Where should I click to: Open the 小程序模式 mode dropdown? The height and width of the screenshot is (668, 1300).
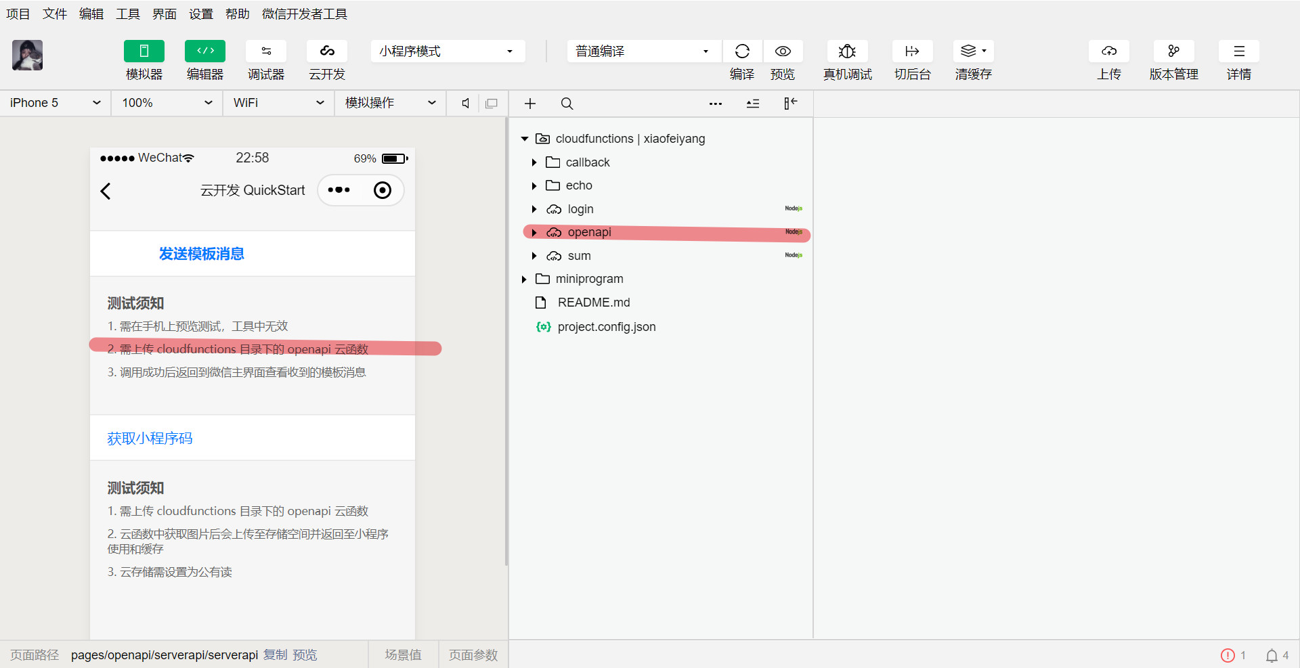pyautogui.click(x=448, y=51)
